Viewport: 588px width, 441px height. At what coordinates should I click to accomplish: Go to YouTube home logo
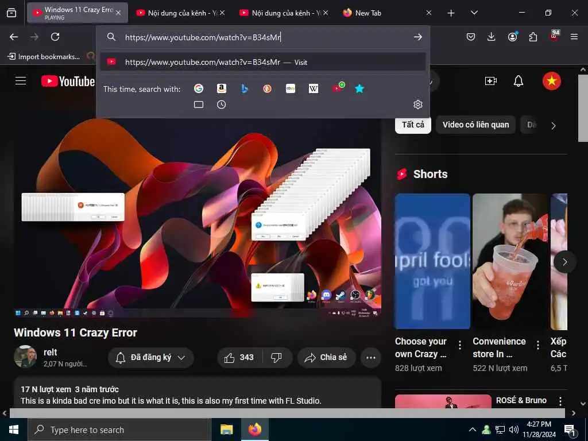[x=68, y=81]
